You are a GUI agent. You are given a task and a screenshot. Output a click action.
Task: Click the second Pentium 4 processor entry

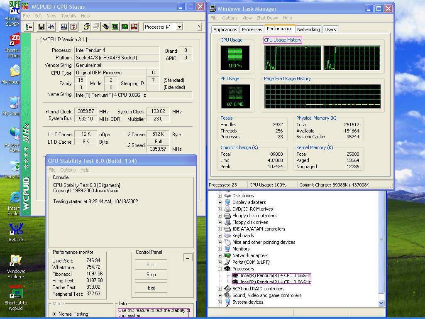point(271,282)
